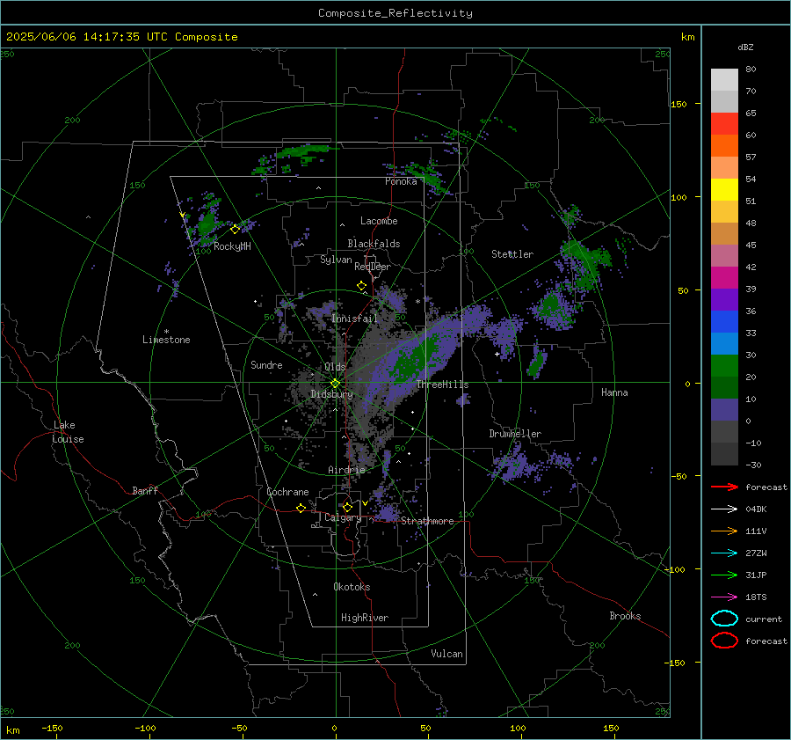This screenshot has width=791, height=740.
Task: Click the 18TS legend label
Action: click(x=756, y=597)
